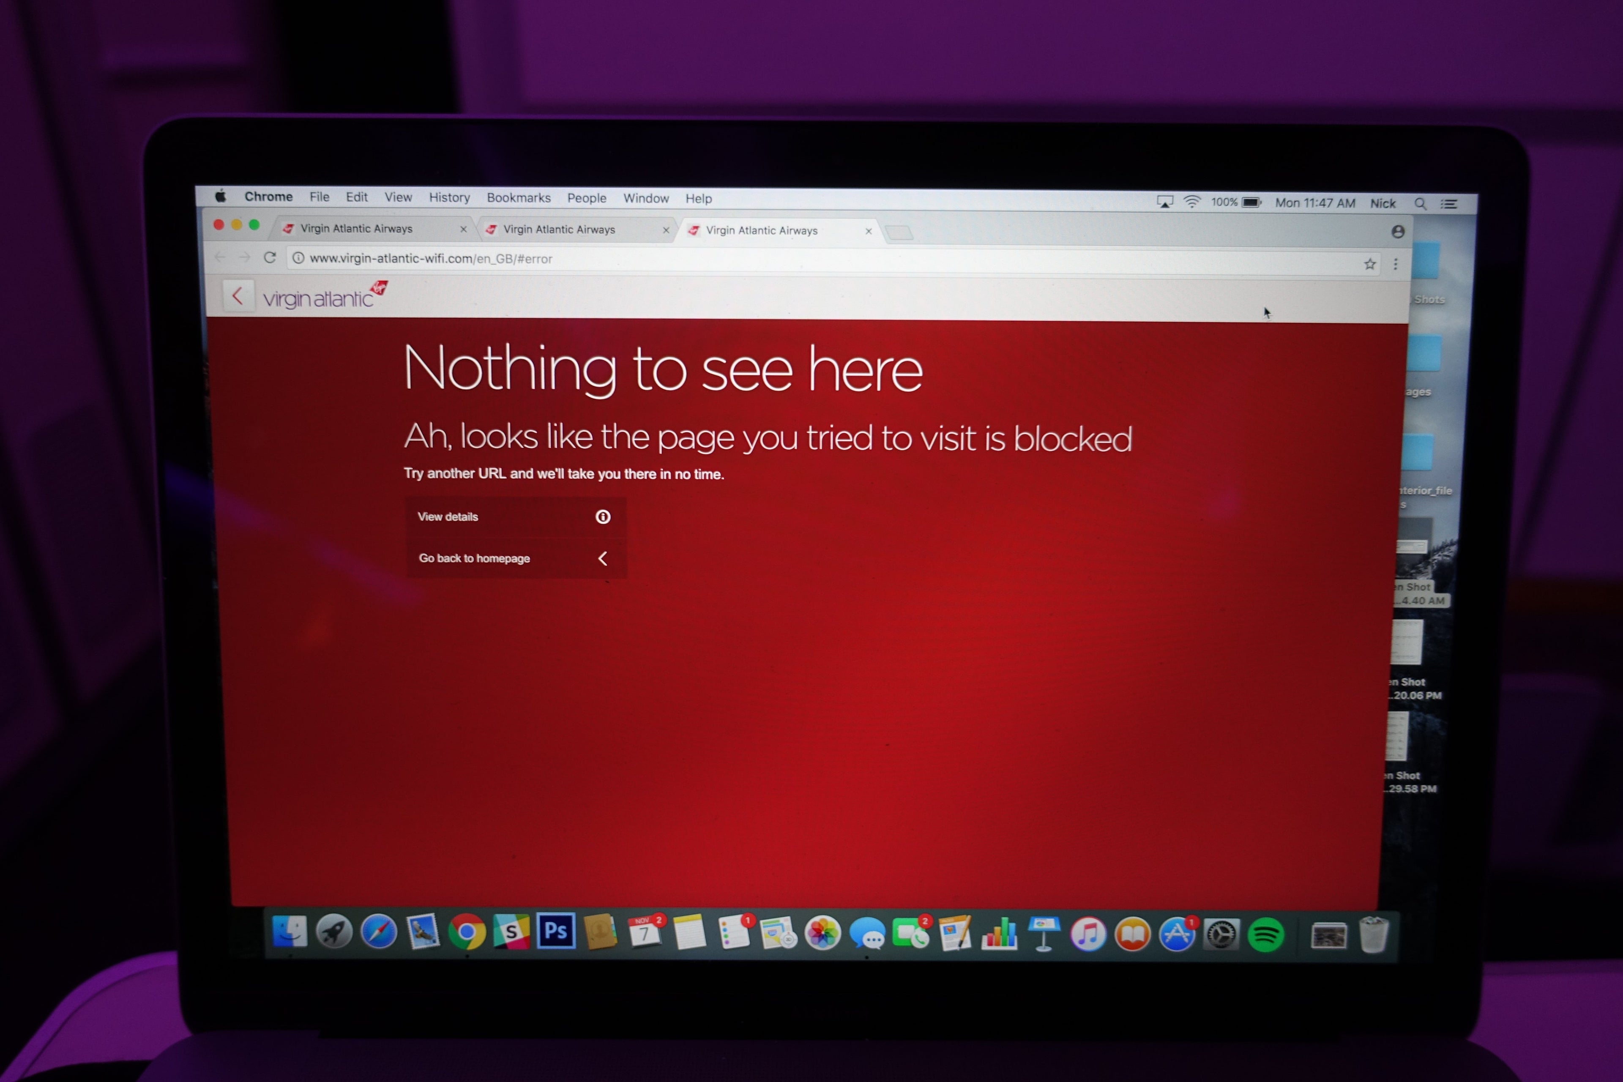Click the Virgin Atlantic logo

325,296
